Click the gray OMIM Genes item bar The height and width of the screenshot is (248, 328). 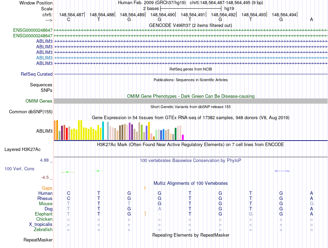190,101
